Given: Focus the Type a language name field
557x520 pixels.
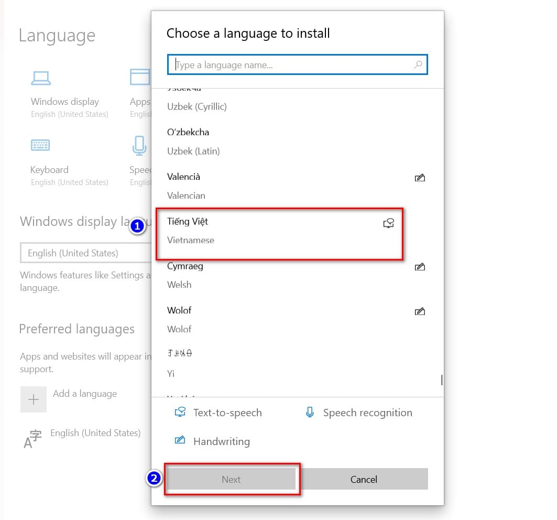Looking at the screenshot, I should pos(297,64).
